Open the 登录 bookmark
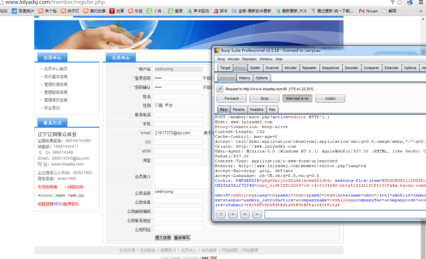This screenshot has height=259, width=426. point(176,11)
